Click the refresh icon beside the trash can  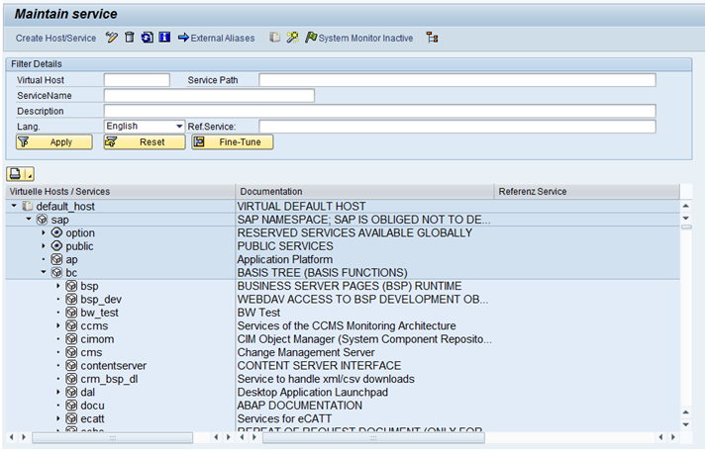pyautogui.click(x=147, y=38)
